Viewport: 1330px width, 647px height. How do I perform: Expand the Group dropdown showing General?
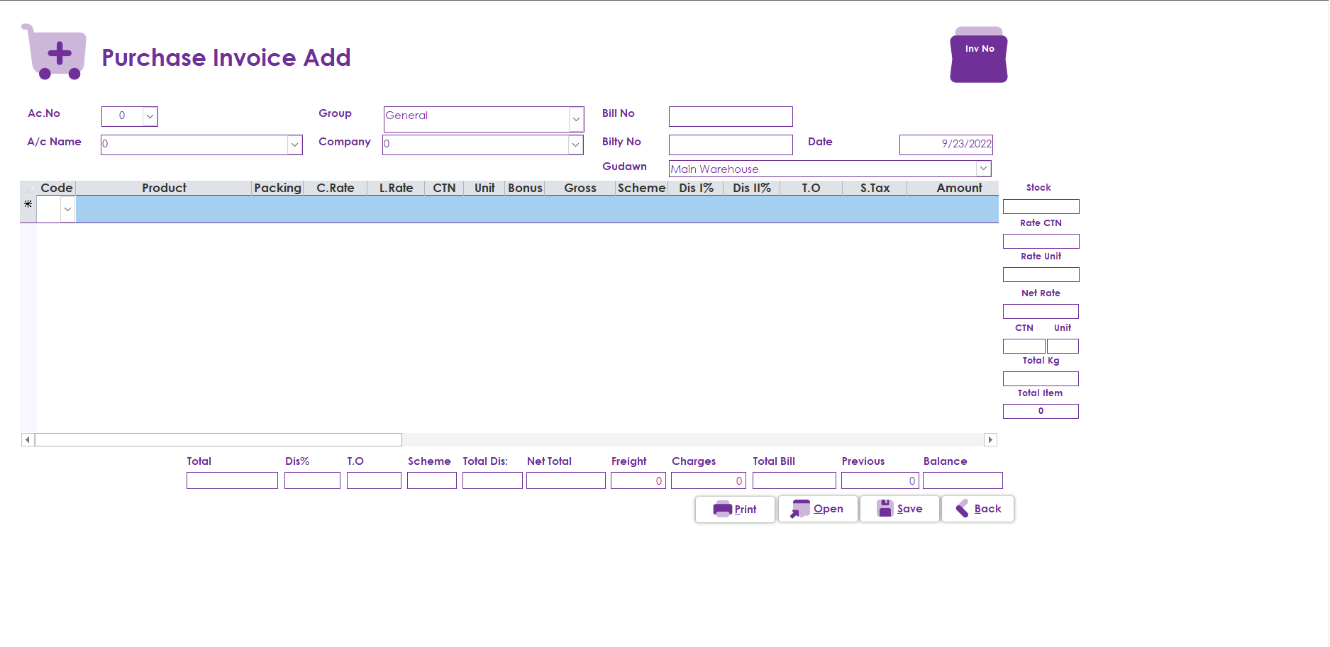tap(576, 119)
